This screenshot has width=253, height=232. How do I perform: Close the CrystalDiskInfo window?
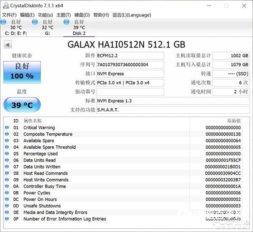click(244, 6)
